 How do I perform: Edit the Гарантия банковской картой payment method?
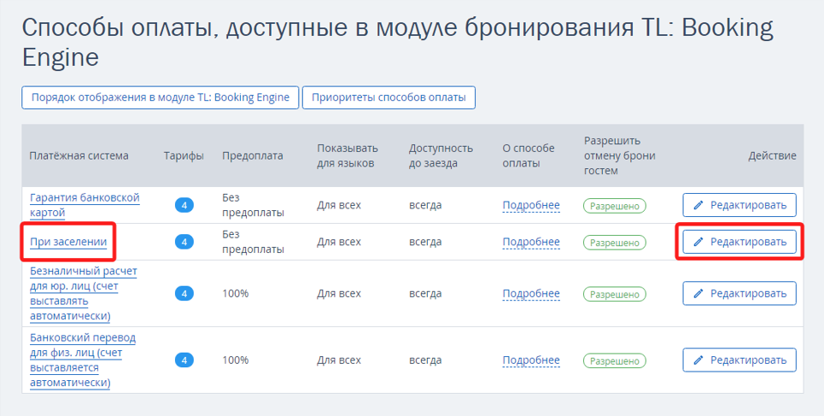click(x=739, y=205)
